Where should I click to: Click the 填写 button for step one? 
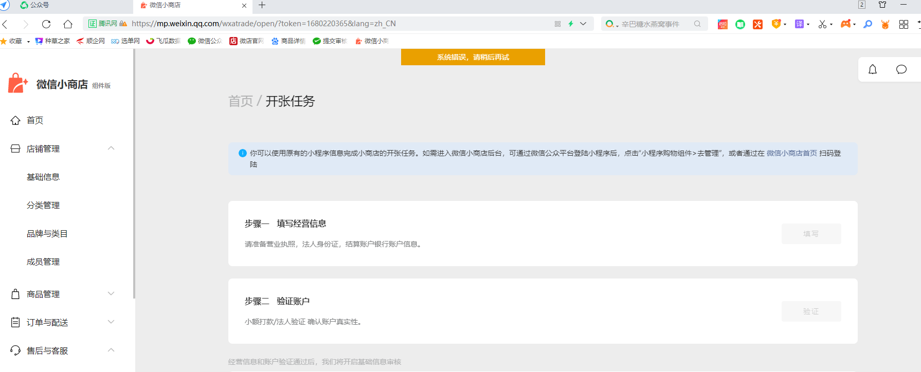[811, 234]
